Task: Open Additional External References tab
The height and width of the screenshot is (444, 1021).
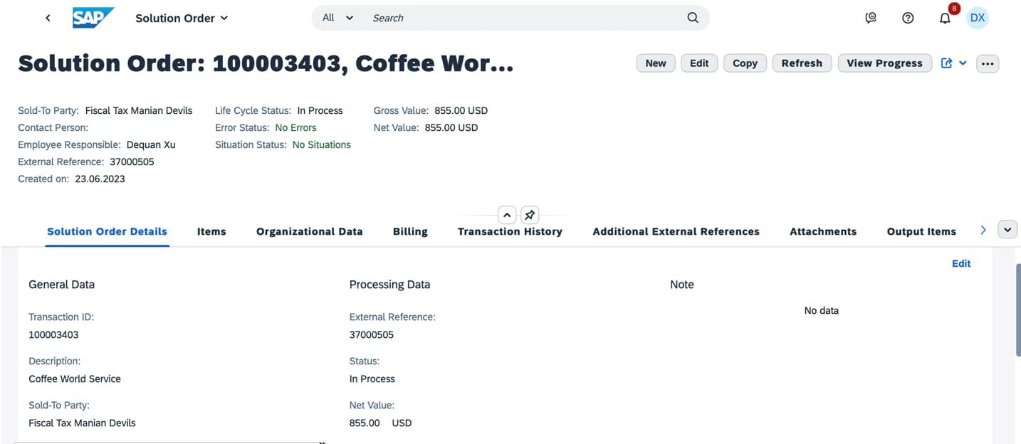Action: (x=676, y=231)
